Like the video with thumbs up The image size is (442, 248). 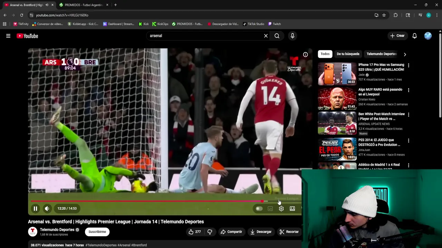pos(194,232)
